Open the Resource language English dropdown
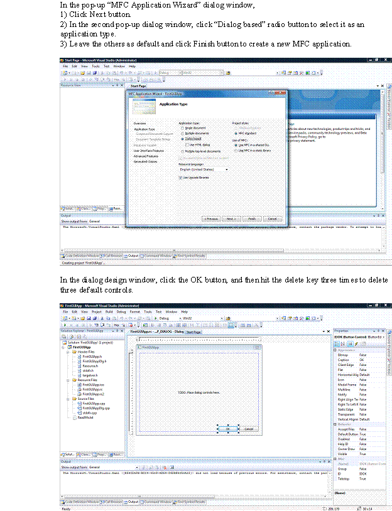392x511 pixels. (204, 169)
